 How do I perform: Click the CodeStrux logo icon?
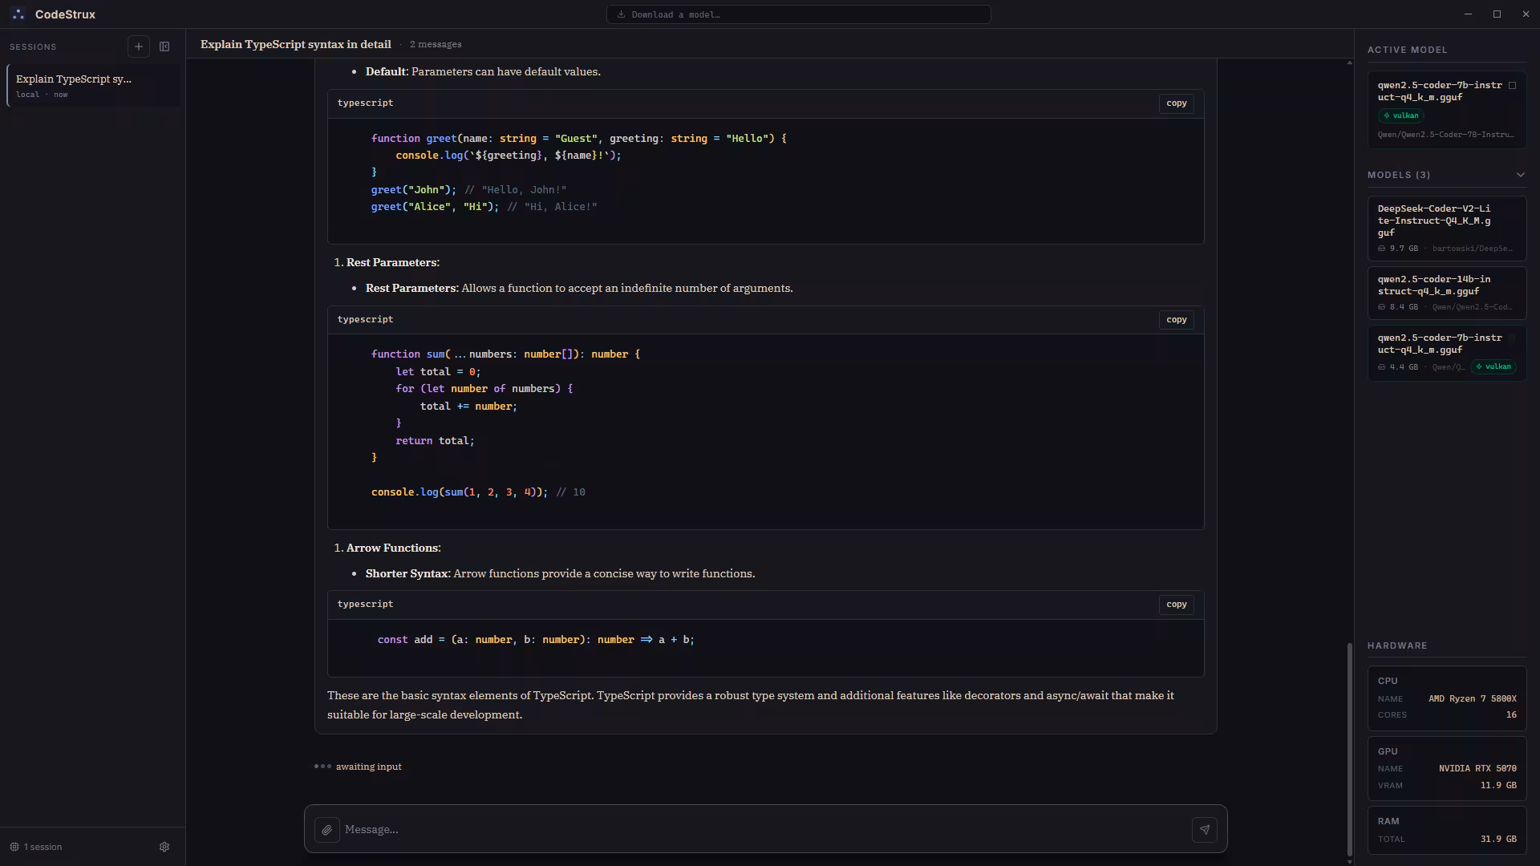click(x=18, y=14)
